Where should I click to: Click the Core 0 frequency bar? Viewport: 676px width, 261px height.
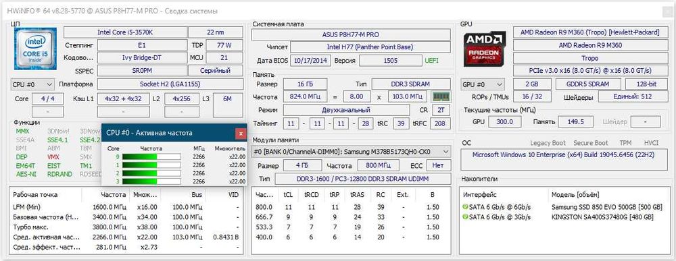151,157
